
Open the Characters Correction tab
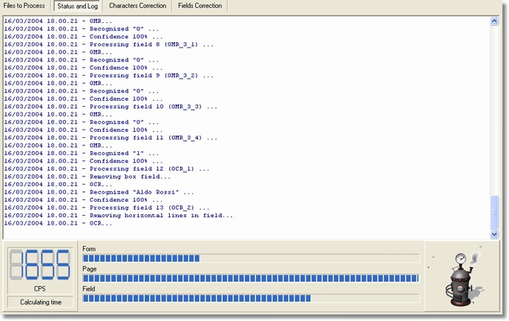tap(138, 6)
